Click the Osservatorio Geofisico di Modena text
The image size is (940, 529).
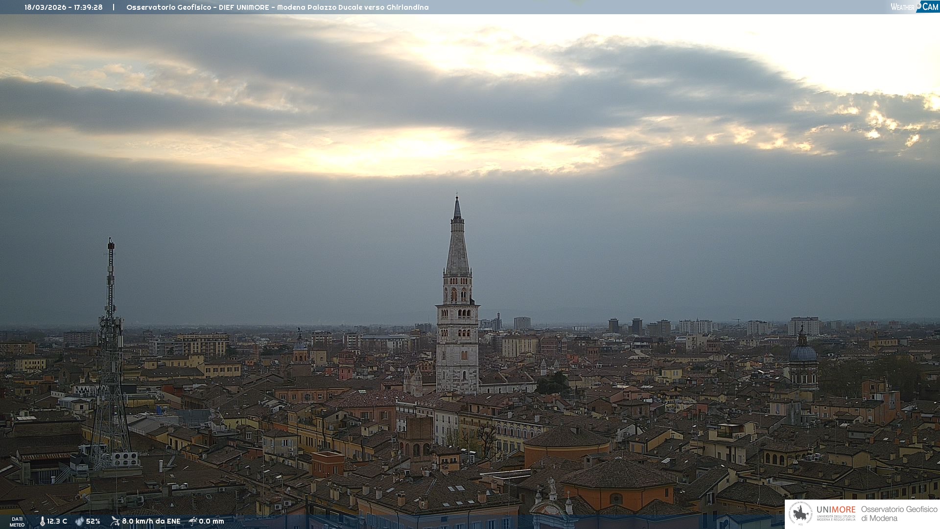(x=899, y=514)
